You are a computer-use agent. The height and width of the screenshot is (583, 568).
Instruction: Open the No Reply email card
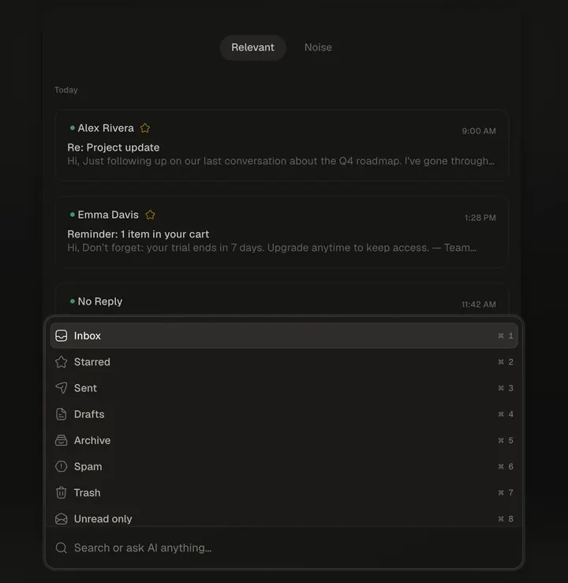pos(282,299)
